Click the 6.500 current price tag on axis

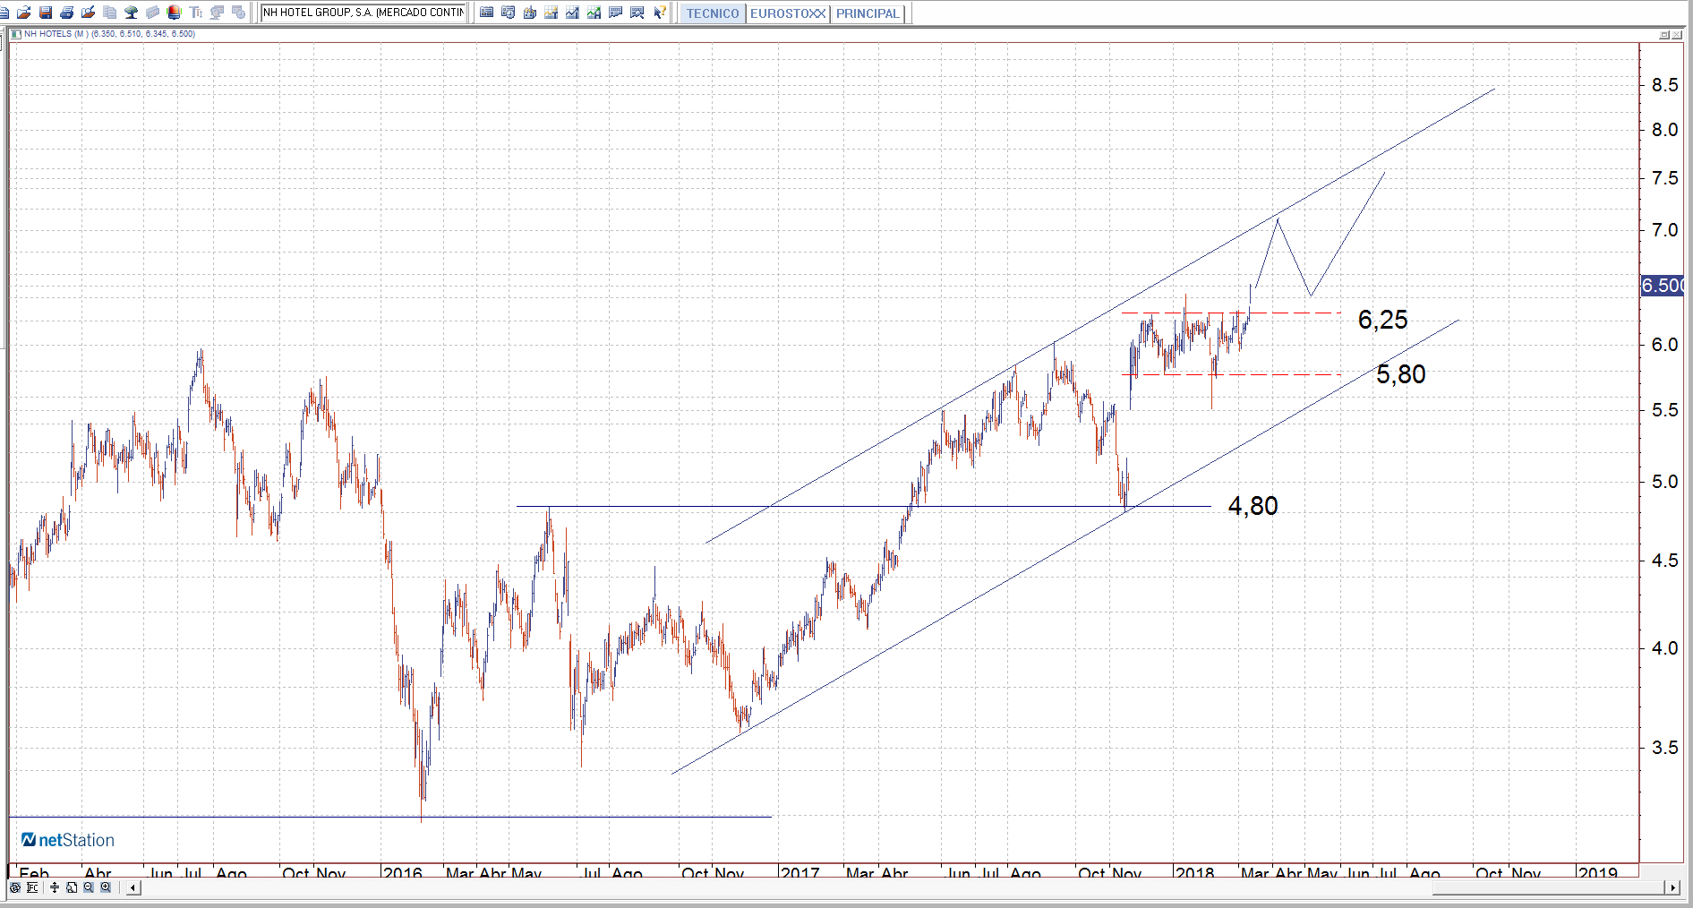pyautogui.click(x=1662, y=286)
